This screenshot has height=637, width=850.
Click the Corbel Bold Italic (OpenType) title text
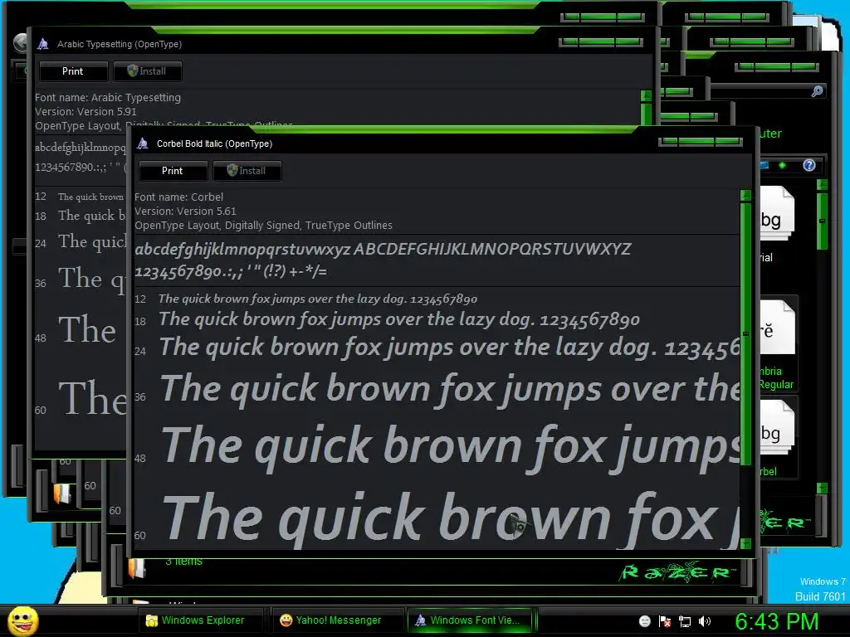coord(215,143)
